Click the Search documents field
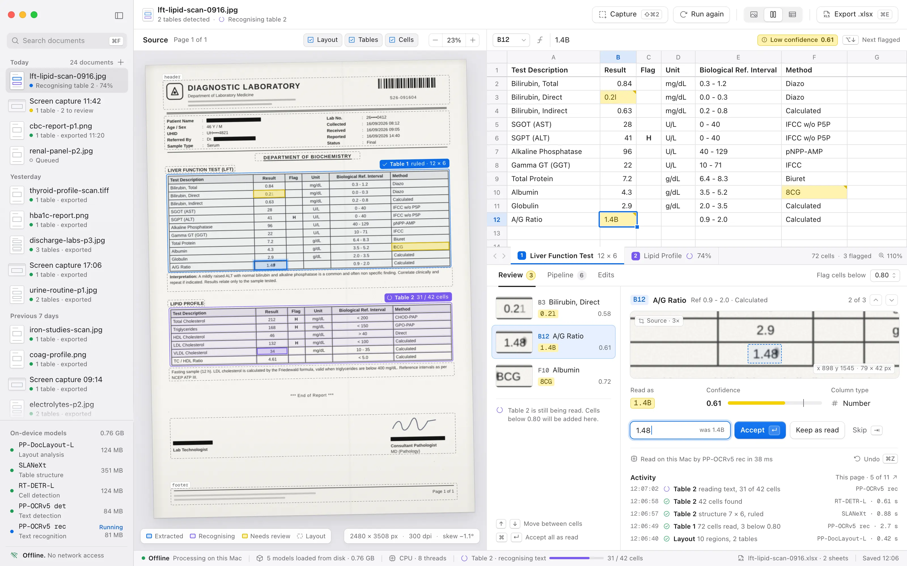Screen dimensions: 907x566 (67, 40)
